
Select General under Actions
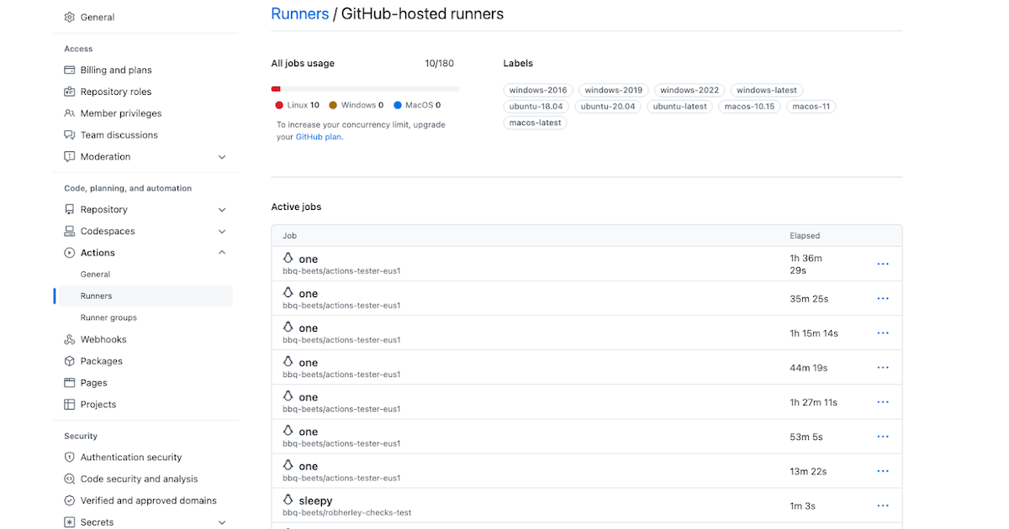pyautogui.click(x=95, y=274)
